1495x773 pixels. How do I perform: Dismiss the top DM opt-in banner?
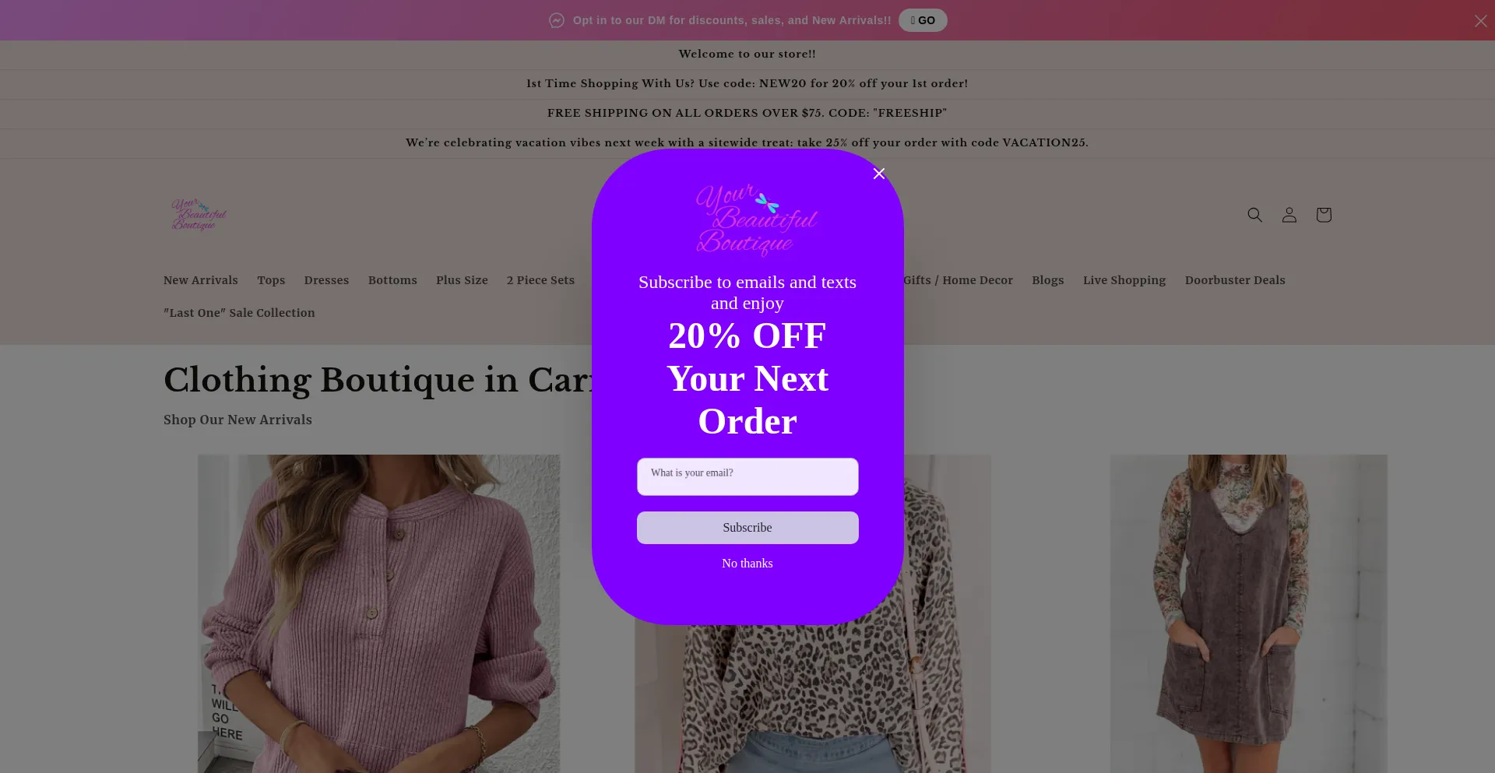click(x=1480, y=21)
